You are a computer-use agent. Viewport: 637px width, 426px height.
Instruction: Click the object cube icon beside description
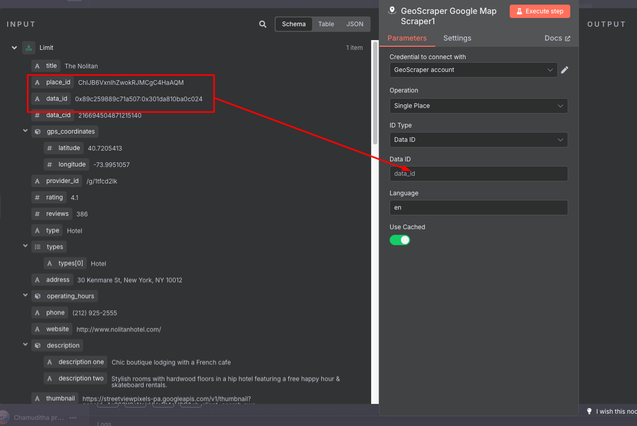click(x=37, y=345)
